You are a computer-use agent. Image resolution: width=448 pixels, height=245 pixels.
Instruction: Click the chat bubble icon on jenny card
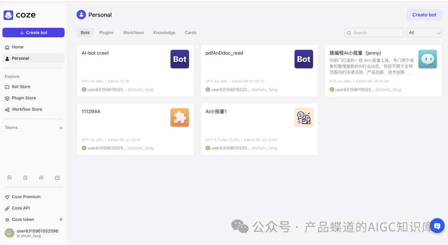pyautogui.click(x=428, y=59)
